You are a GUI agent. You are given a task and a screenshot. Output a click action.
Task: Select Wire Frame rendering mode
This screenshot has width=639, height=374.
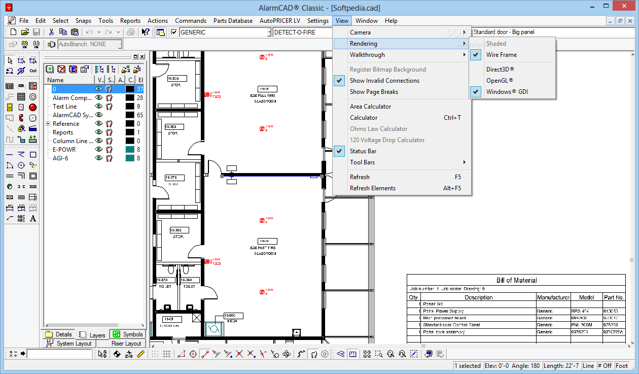[x=502, y=55]
